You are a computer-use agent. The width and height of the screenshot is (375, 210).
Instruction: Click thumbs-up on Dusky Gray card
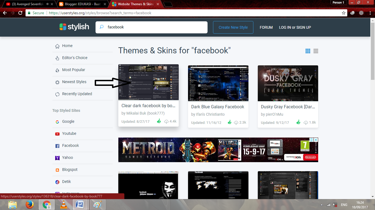(x=298, y=122)
